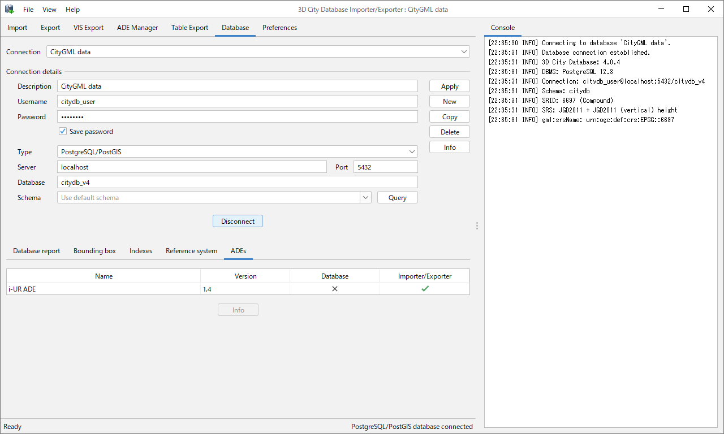724x434 pixels.
Task: Open the Help menu
Action: tap(72, 9)
